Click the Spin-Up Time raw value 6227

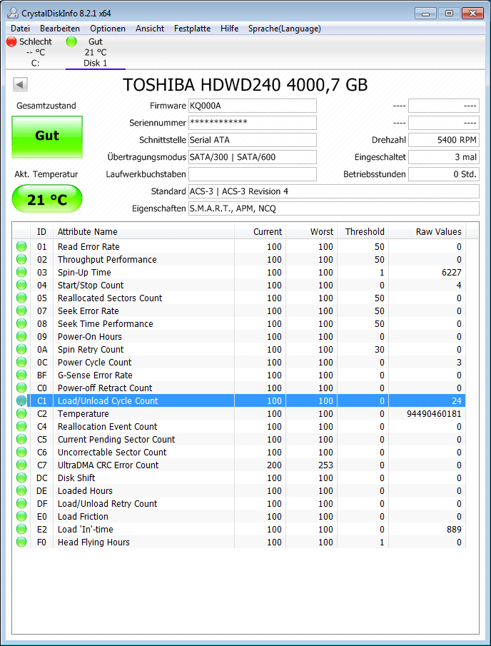pos(450,273)
